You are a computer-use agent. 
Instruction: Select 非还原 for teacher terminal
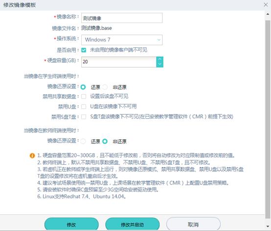coord(105,141)
